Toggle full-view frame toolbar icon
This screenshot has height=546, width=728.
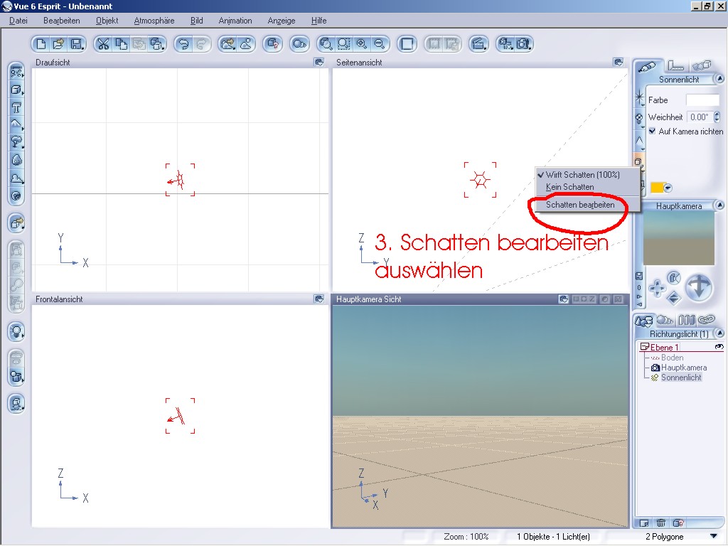tap(407, 44)
